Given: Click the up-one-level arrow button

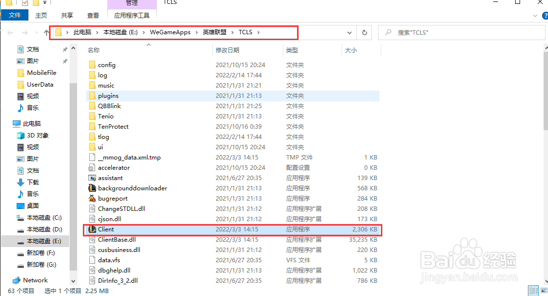Looking at the screenshot, I should [47, 32].
